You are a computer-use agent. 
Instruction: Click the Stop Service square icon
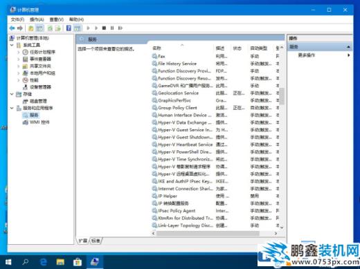tap(104, 28)
